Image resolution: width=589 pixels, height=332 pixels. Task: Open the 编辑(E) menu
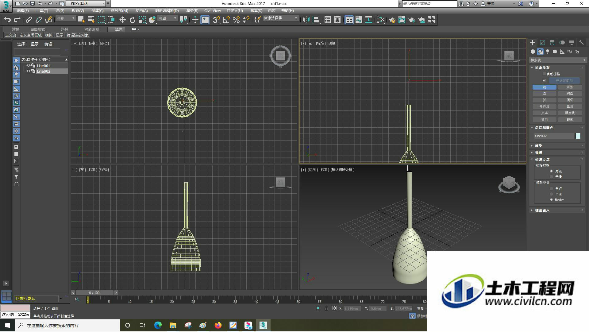pos(23,11)
